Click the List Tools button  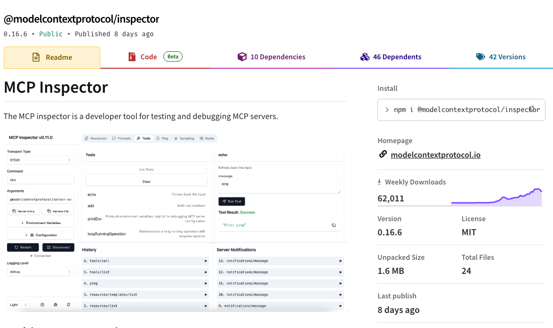pos(146,169)
